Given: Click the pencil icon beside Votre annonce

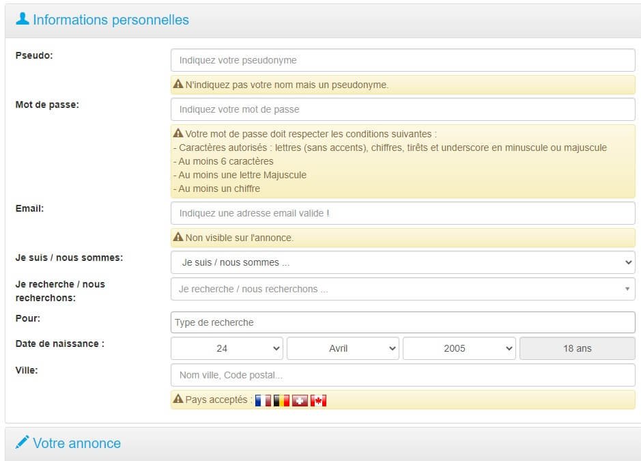Looking at the screenshot, I should pos(21,443).
